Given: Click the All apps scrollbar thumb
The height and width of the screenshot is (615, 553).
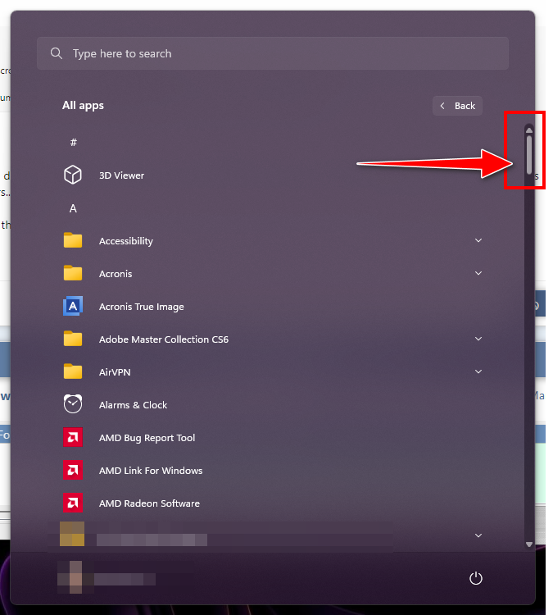Looking at the screenshot, I should (529, 155).
